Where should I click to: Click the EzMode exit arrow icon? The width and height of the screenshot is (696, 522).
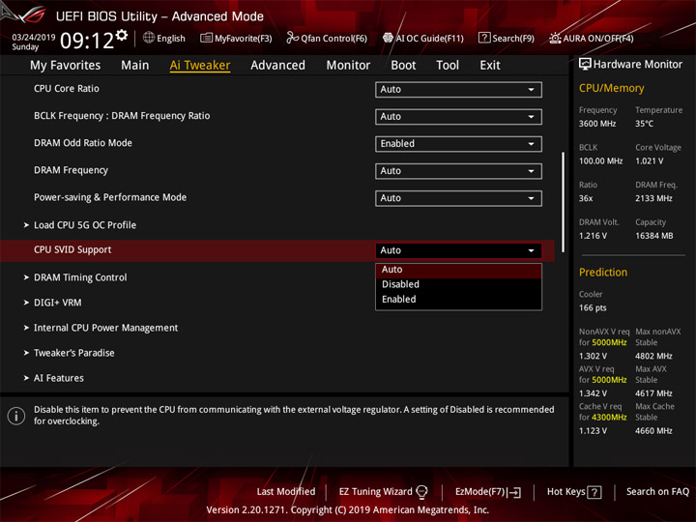pos(515,492)
